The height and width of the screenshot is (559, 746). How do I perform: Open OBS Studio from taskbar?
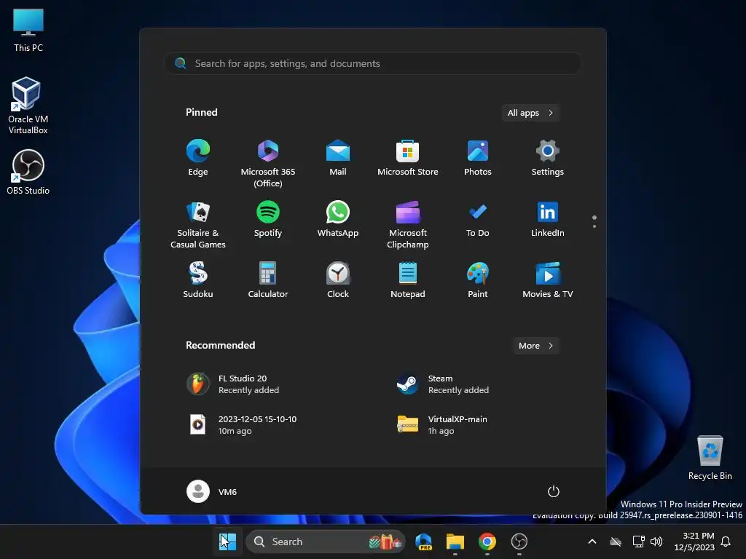(519, 542)
